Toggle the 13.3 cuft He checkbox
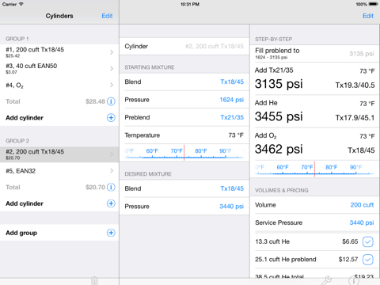 tap(368, 241)
